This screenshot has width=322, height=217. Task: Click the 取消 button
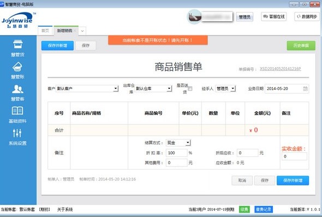click(242, 180)
